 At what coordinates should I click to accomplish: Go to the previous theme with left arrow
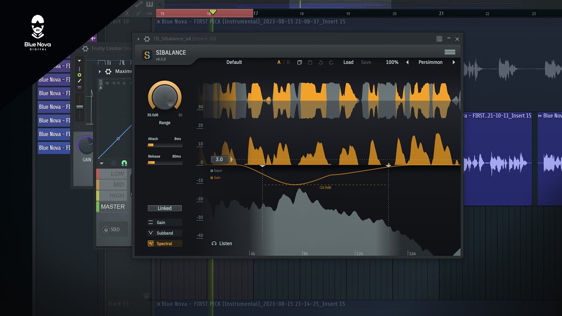[x=407, y=62]
